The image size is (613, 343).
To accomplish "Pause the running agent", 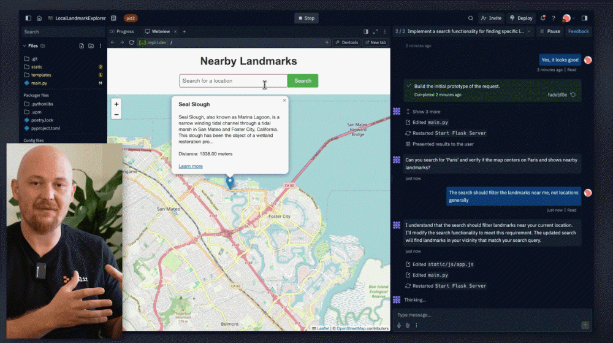I will coord(550,31).
